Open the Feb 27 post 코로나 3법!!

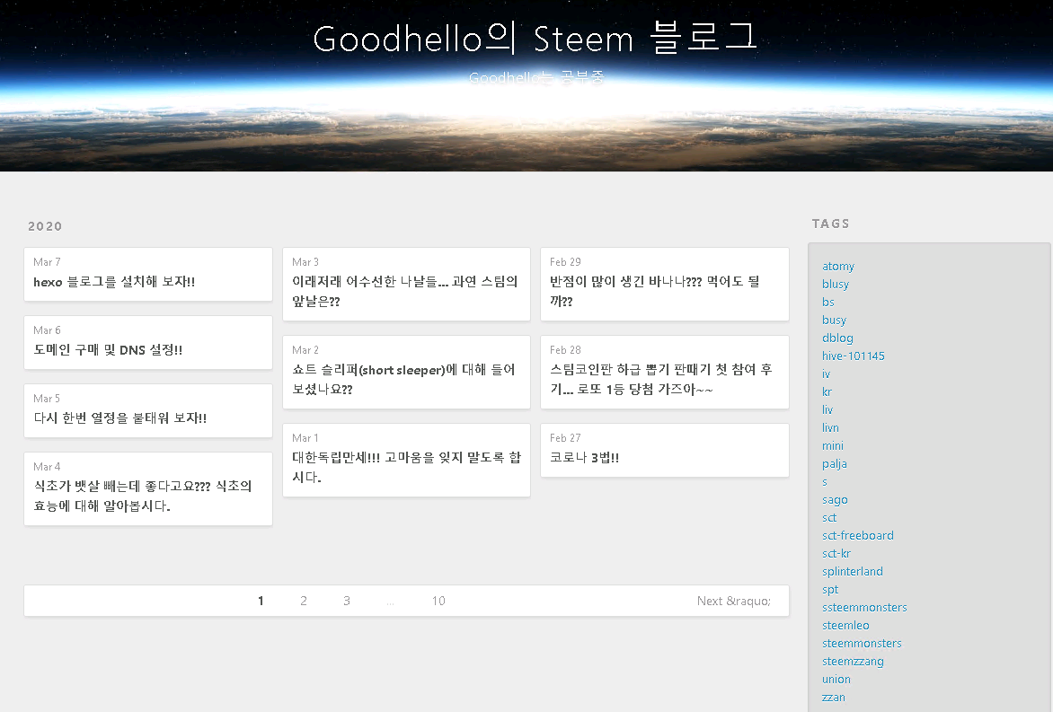584,458
